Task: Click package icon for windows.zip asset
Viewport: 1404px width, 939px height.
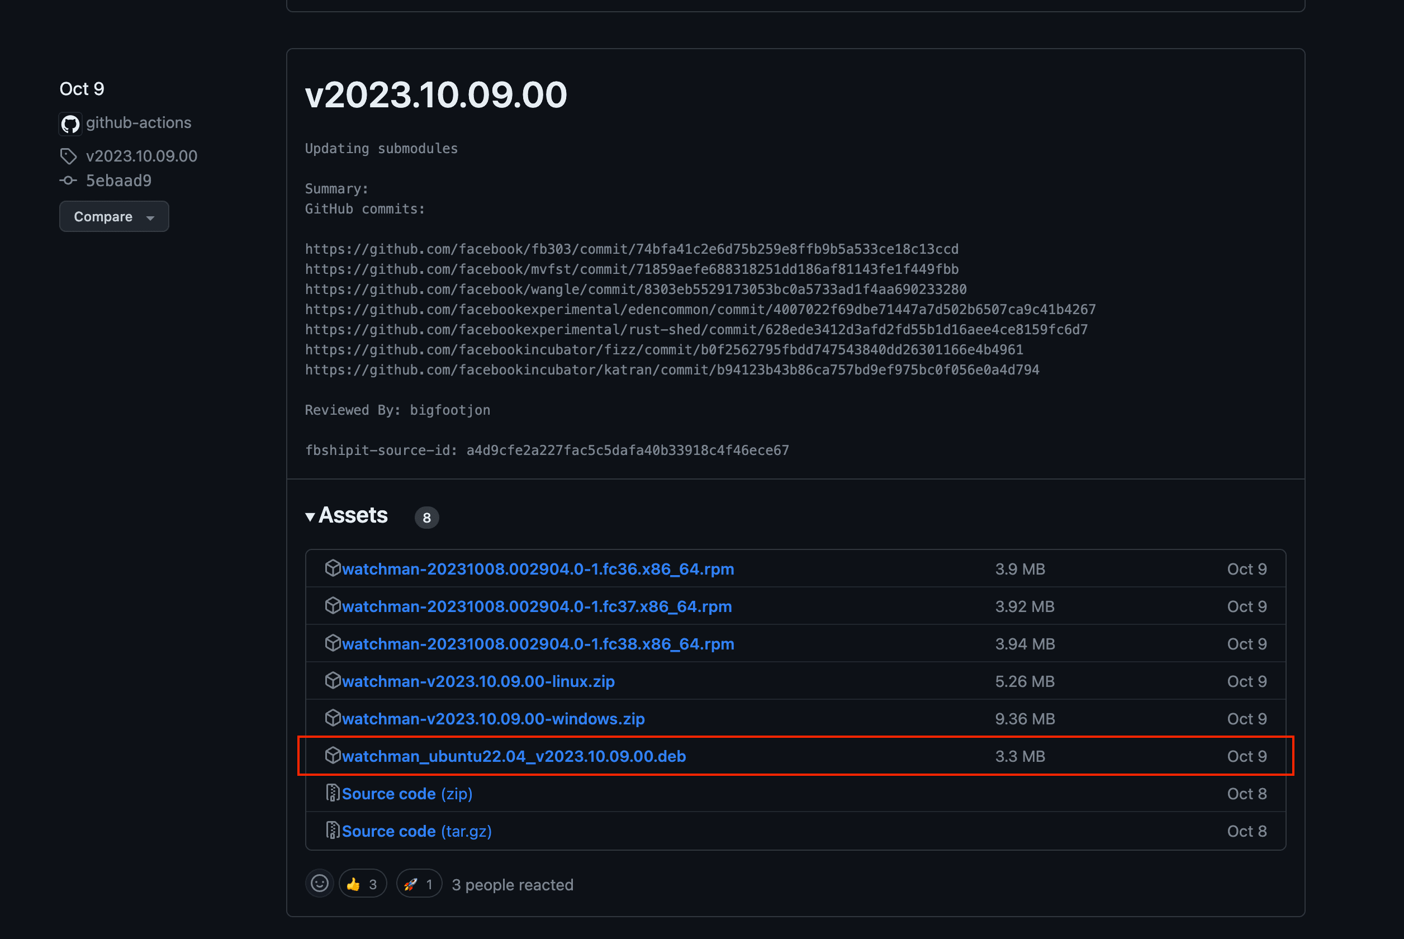Action: tap(333, 718)
